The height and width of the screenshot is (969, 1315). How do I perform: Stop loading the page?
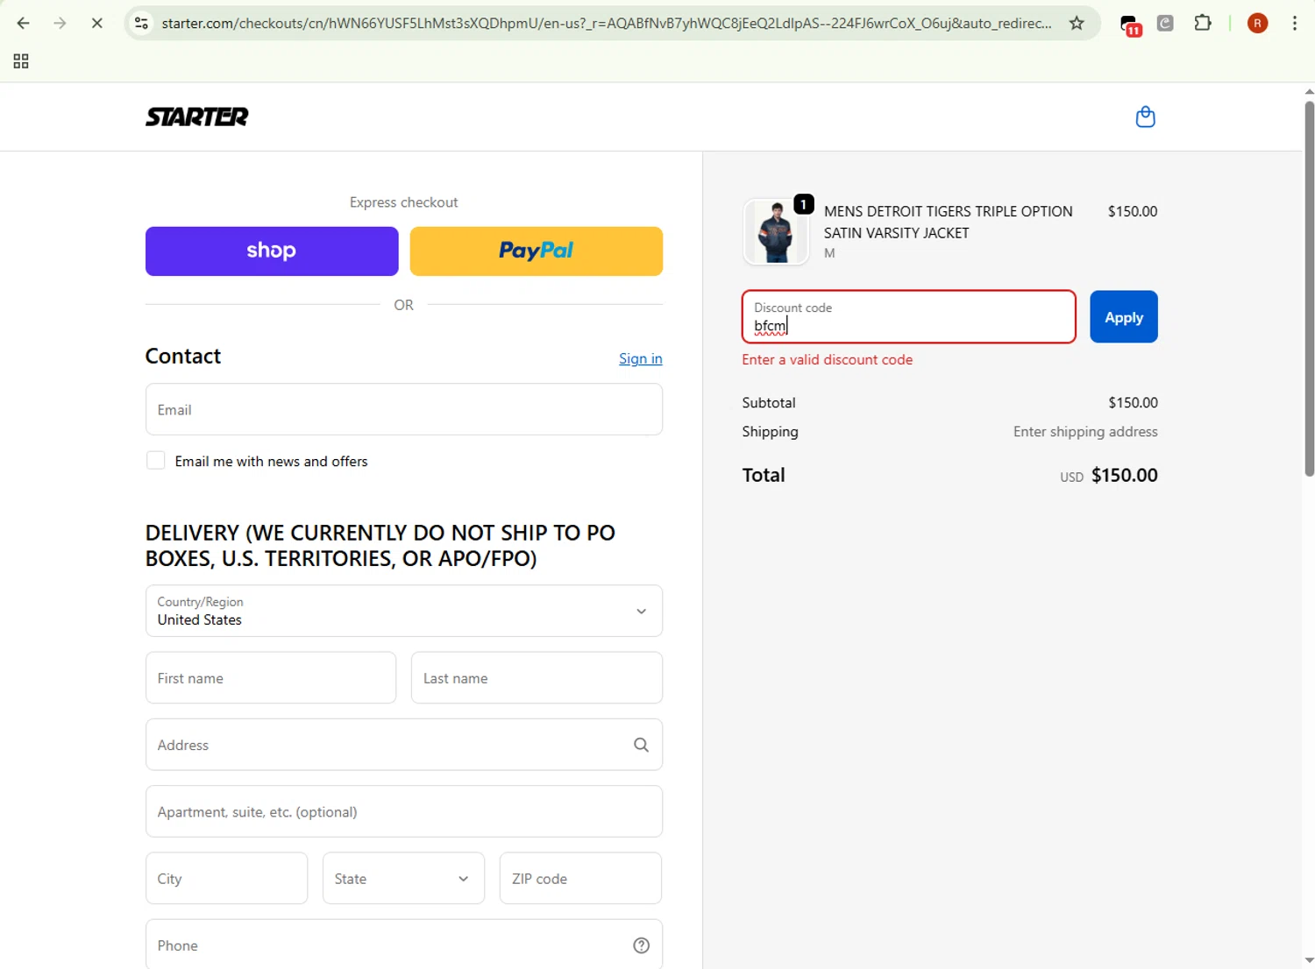[96, 24]
